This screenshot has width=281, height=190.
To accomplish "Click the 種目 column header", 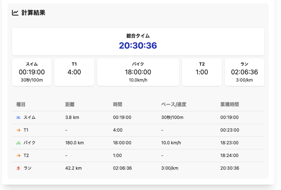I will (21, 104).
